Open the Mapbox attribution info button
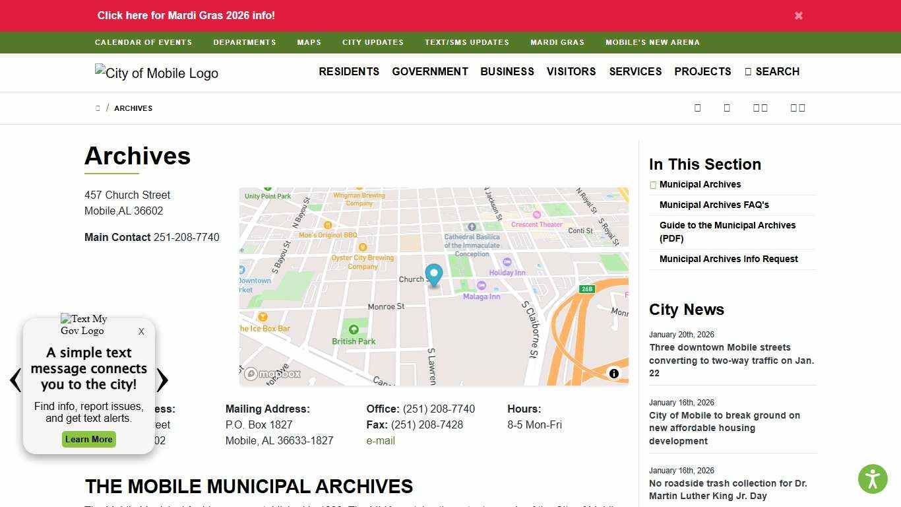901x507 pixels. tap(613, 374)
